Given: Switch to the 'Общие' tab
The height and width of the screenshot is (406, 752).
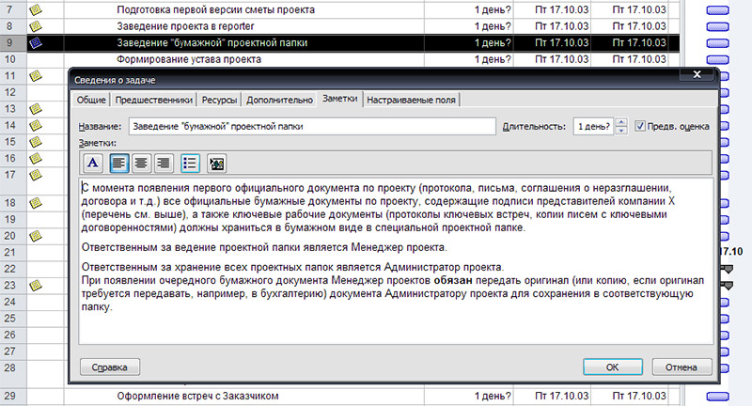Looking at the screenshot, I should tap(91, 99).
